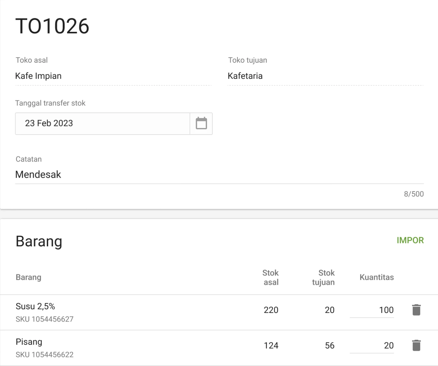Click SKU 1054456622 under Pisang
This screenshot has width=438, height=366.
click(44, 354)
